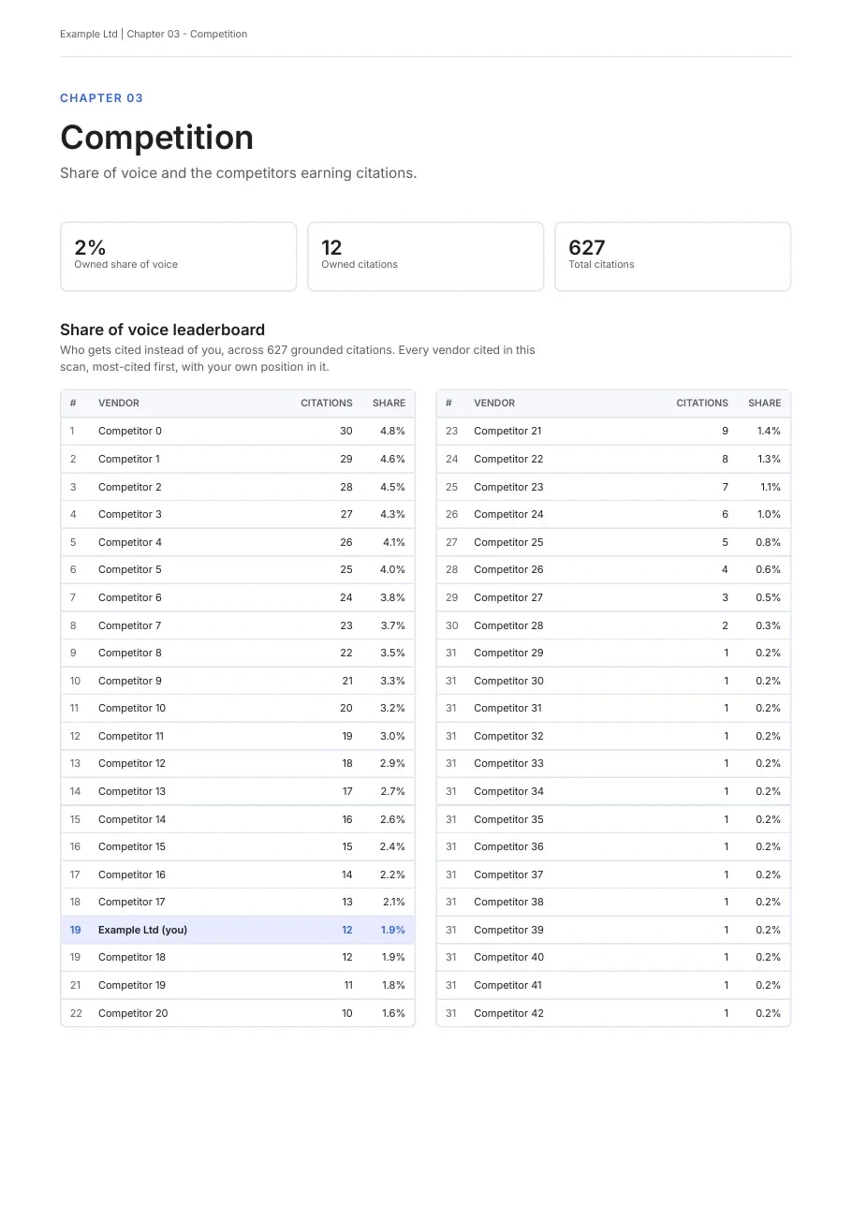The height and width of the screenshot is (1205, 852).
Task: Click the 1.1% share for Competitor 23
Action: [x=770, y=487]
